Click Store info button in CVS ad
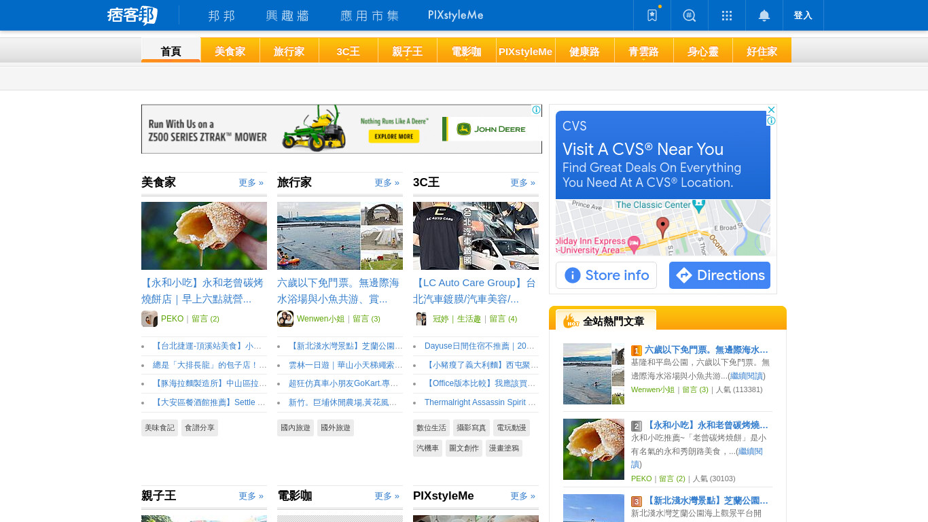This screenshot has height=522, width=928. (606, 275)
